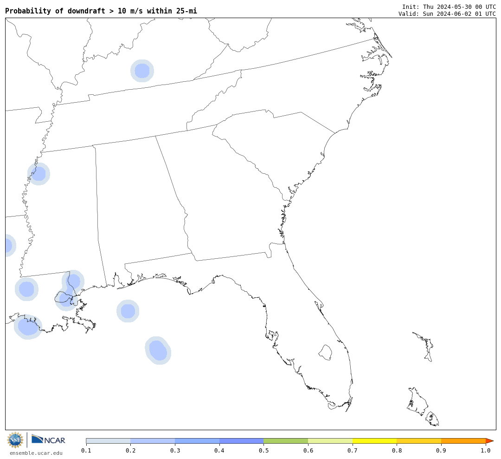The height and width of the screenshot is (459, 501).
Task: Click the blob over Lake Pontchartrain
Action: click(x=66, y=299)
